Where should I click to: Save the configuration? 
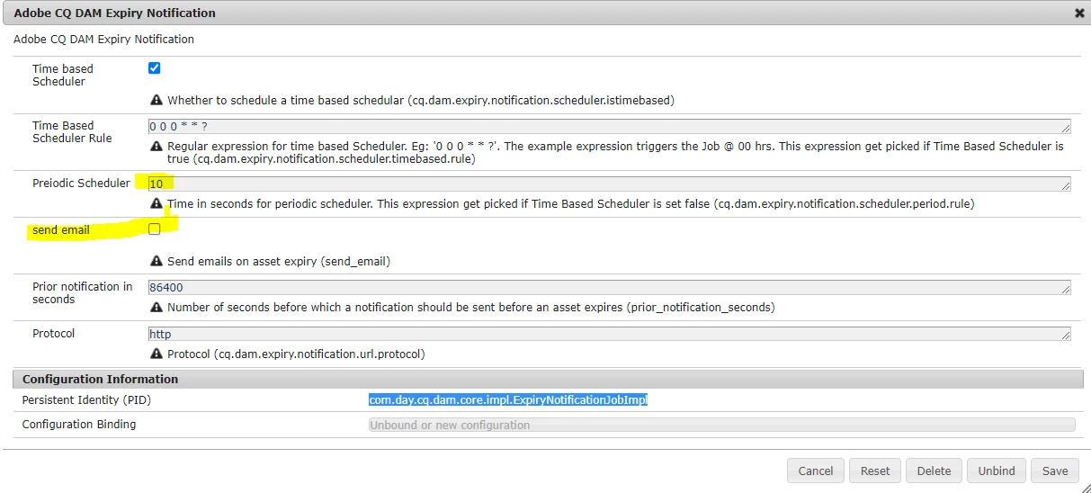click(x=1055, y=471)
